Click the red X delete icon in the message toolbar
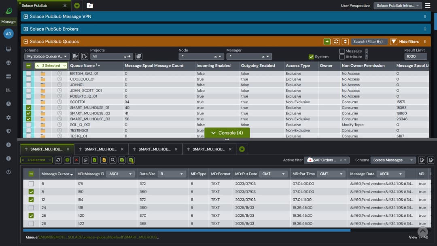 (x=76, y=160)
